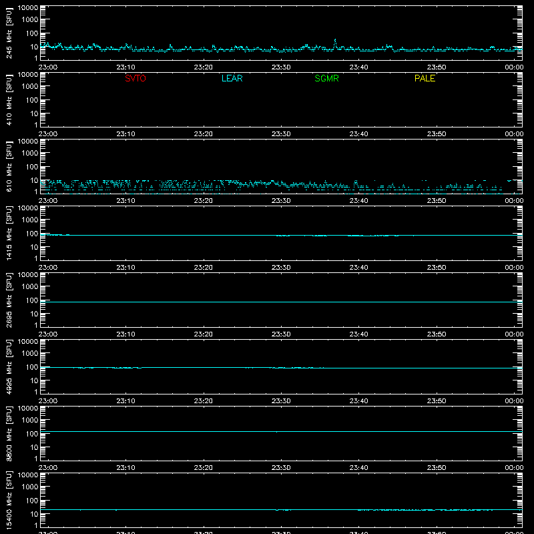The image size is (534, 534).
Task: Click 23:00 time label below 1415 MHz plot
Action: click(x=48, y=268)
